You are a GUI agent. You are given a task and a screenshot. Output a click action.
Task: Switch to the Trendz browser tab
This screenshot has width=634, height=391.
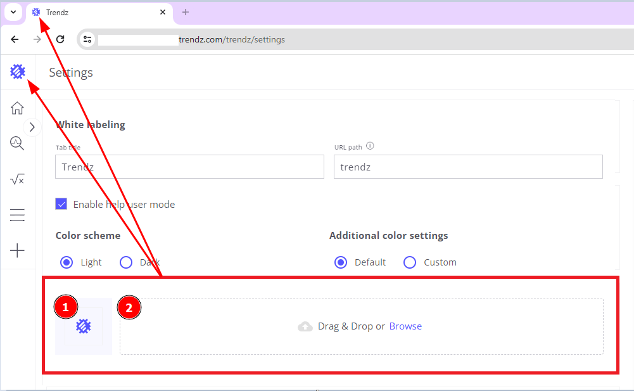[x=95, y=12]
